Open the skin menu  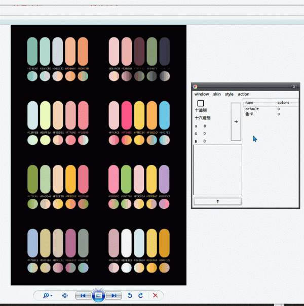(217, 94)
